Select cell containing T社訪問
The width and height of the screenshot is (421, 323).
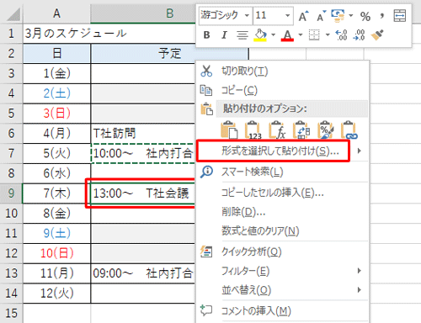click(x=143, y=134)
